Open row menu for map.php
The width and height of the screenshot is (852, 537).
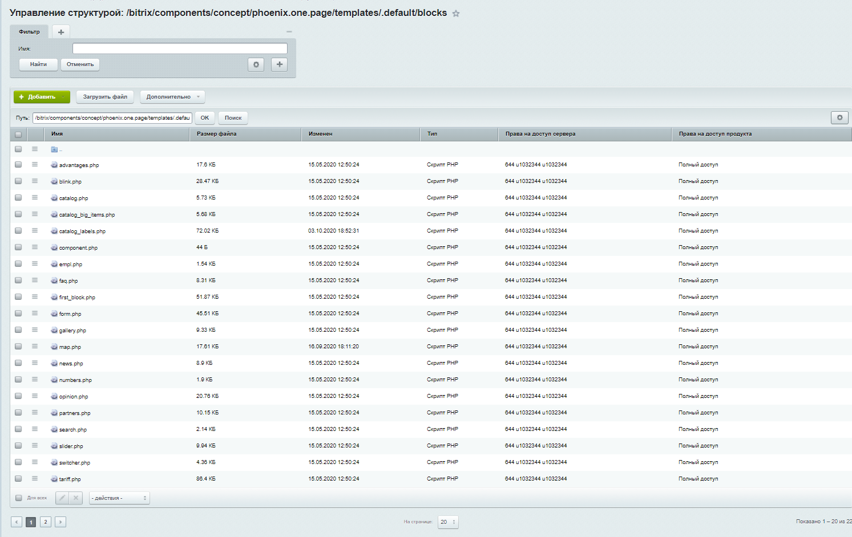tap(35, 346)
